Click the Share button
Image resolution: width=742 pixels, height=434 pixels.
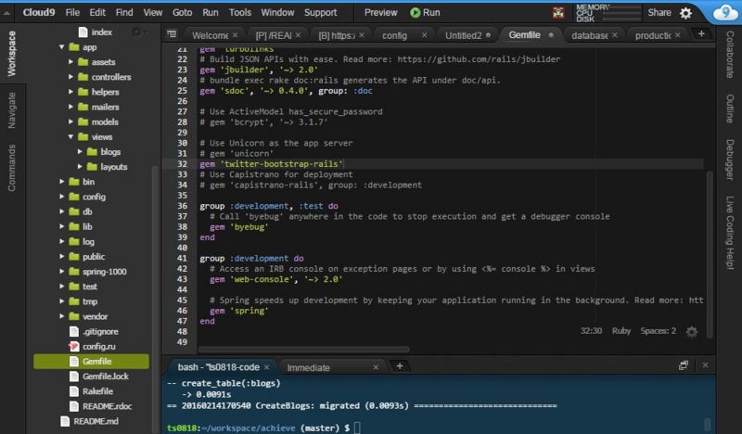(659, 13)
